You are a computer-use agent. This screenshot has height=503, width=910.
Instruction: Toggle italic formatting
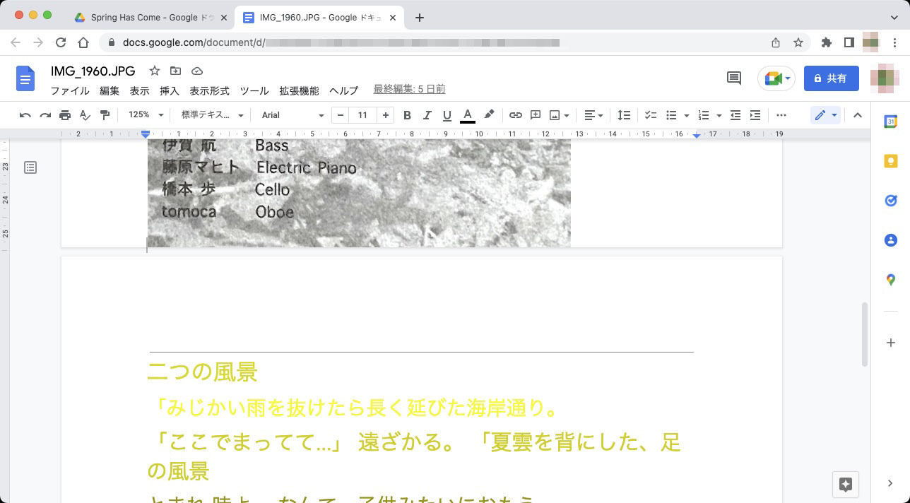[427, 114]
